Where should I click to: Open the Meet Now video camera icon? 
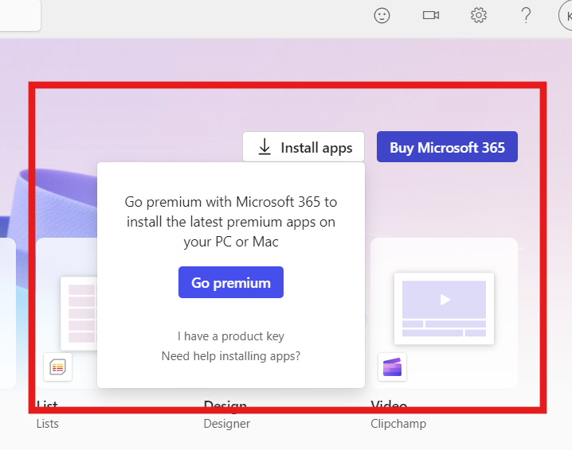(x=431, y=15)
